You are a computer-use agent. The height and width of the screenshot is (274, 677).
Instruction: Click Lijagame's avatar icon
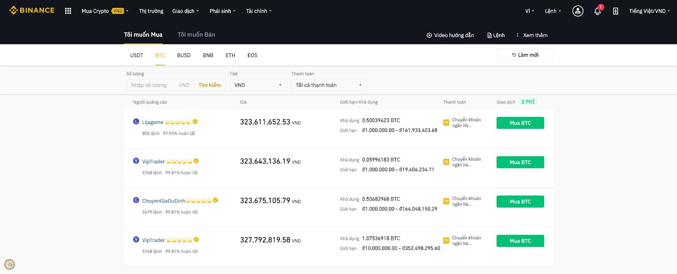(136, 121)
